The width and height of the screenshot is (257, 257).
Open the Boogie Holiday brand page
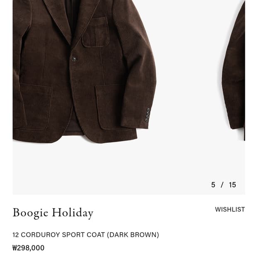[x=53, y=213]
